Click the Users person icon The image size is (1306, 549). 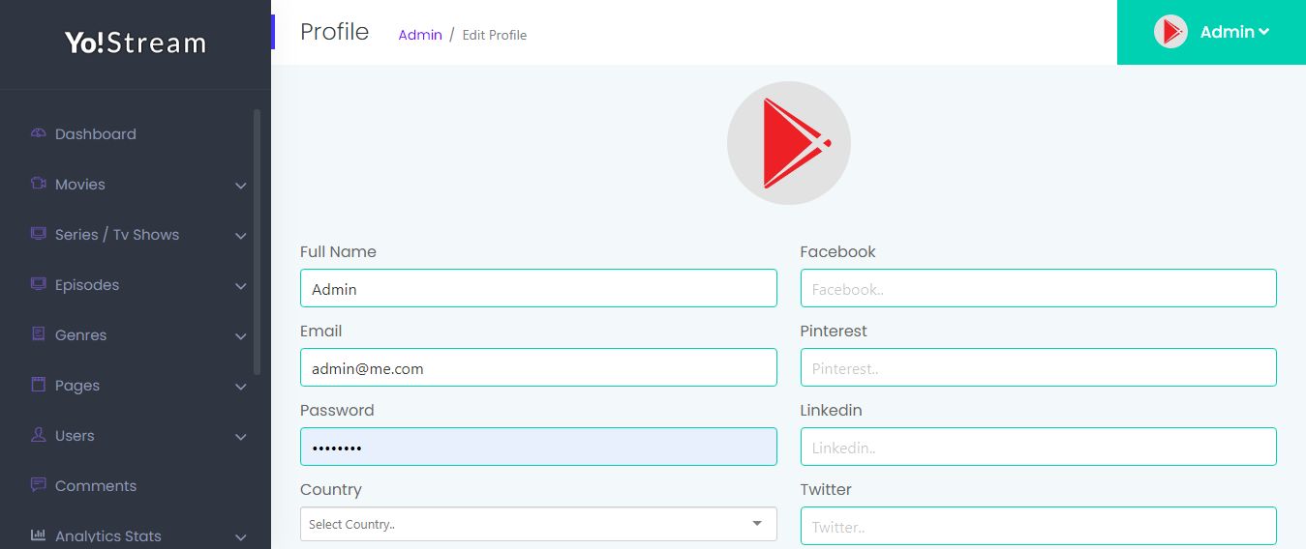(39, 435)
